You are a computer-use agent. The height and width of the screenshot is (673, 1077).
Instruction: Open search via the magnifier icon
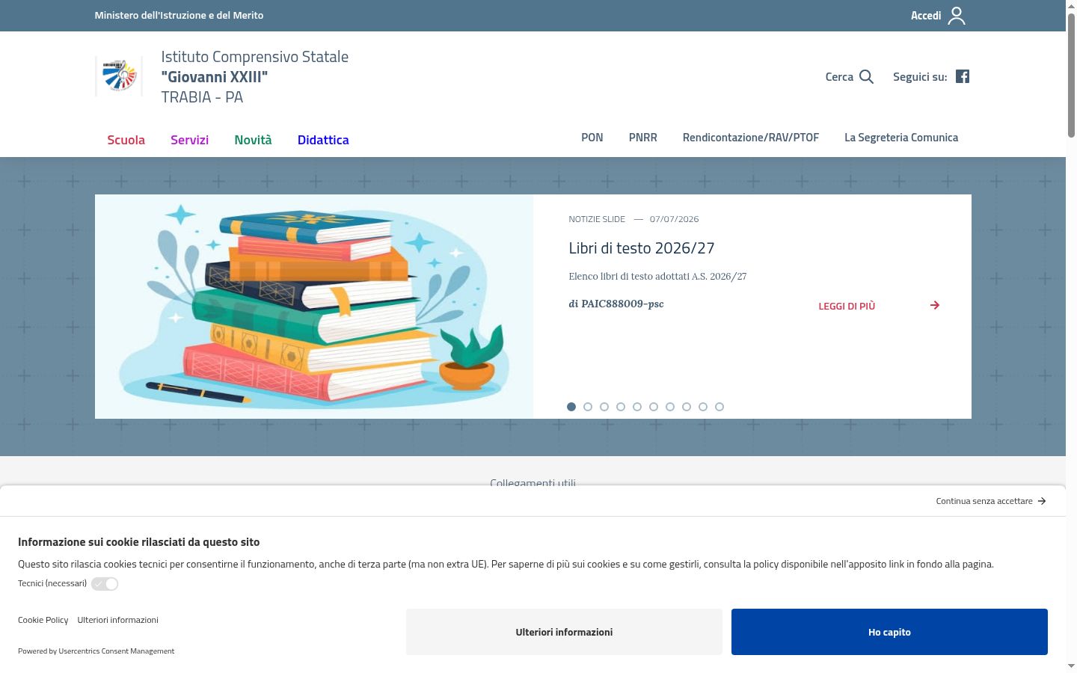click(866, 76)
